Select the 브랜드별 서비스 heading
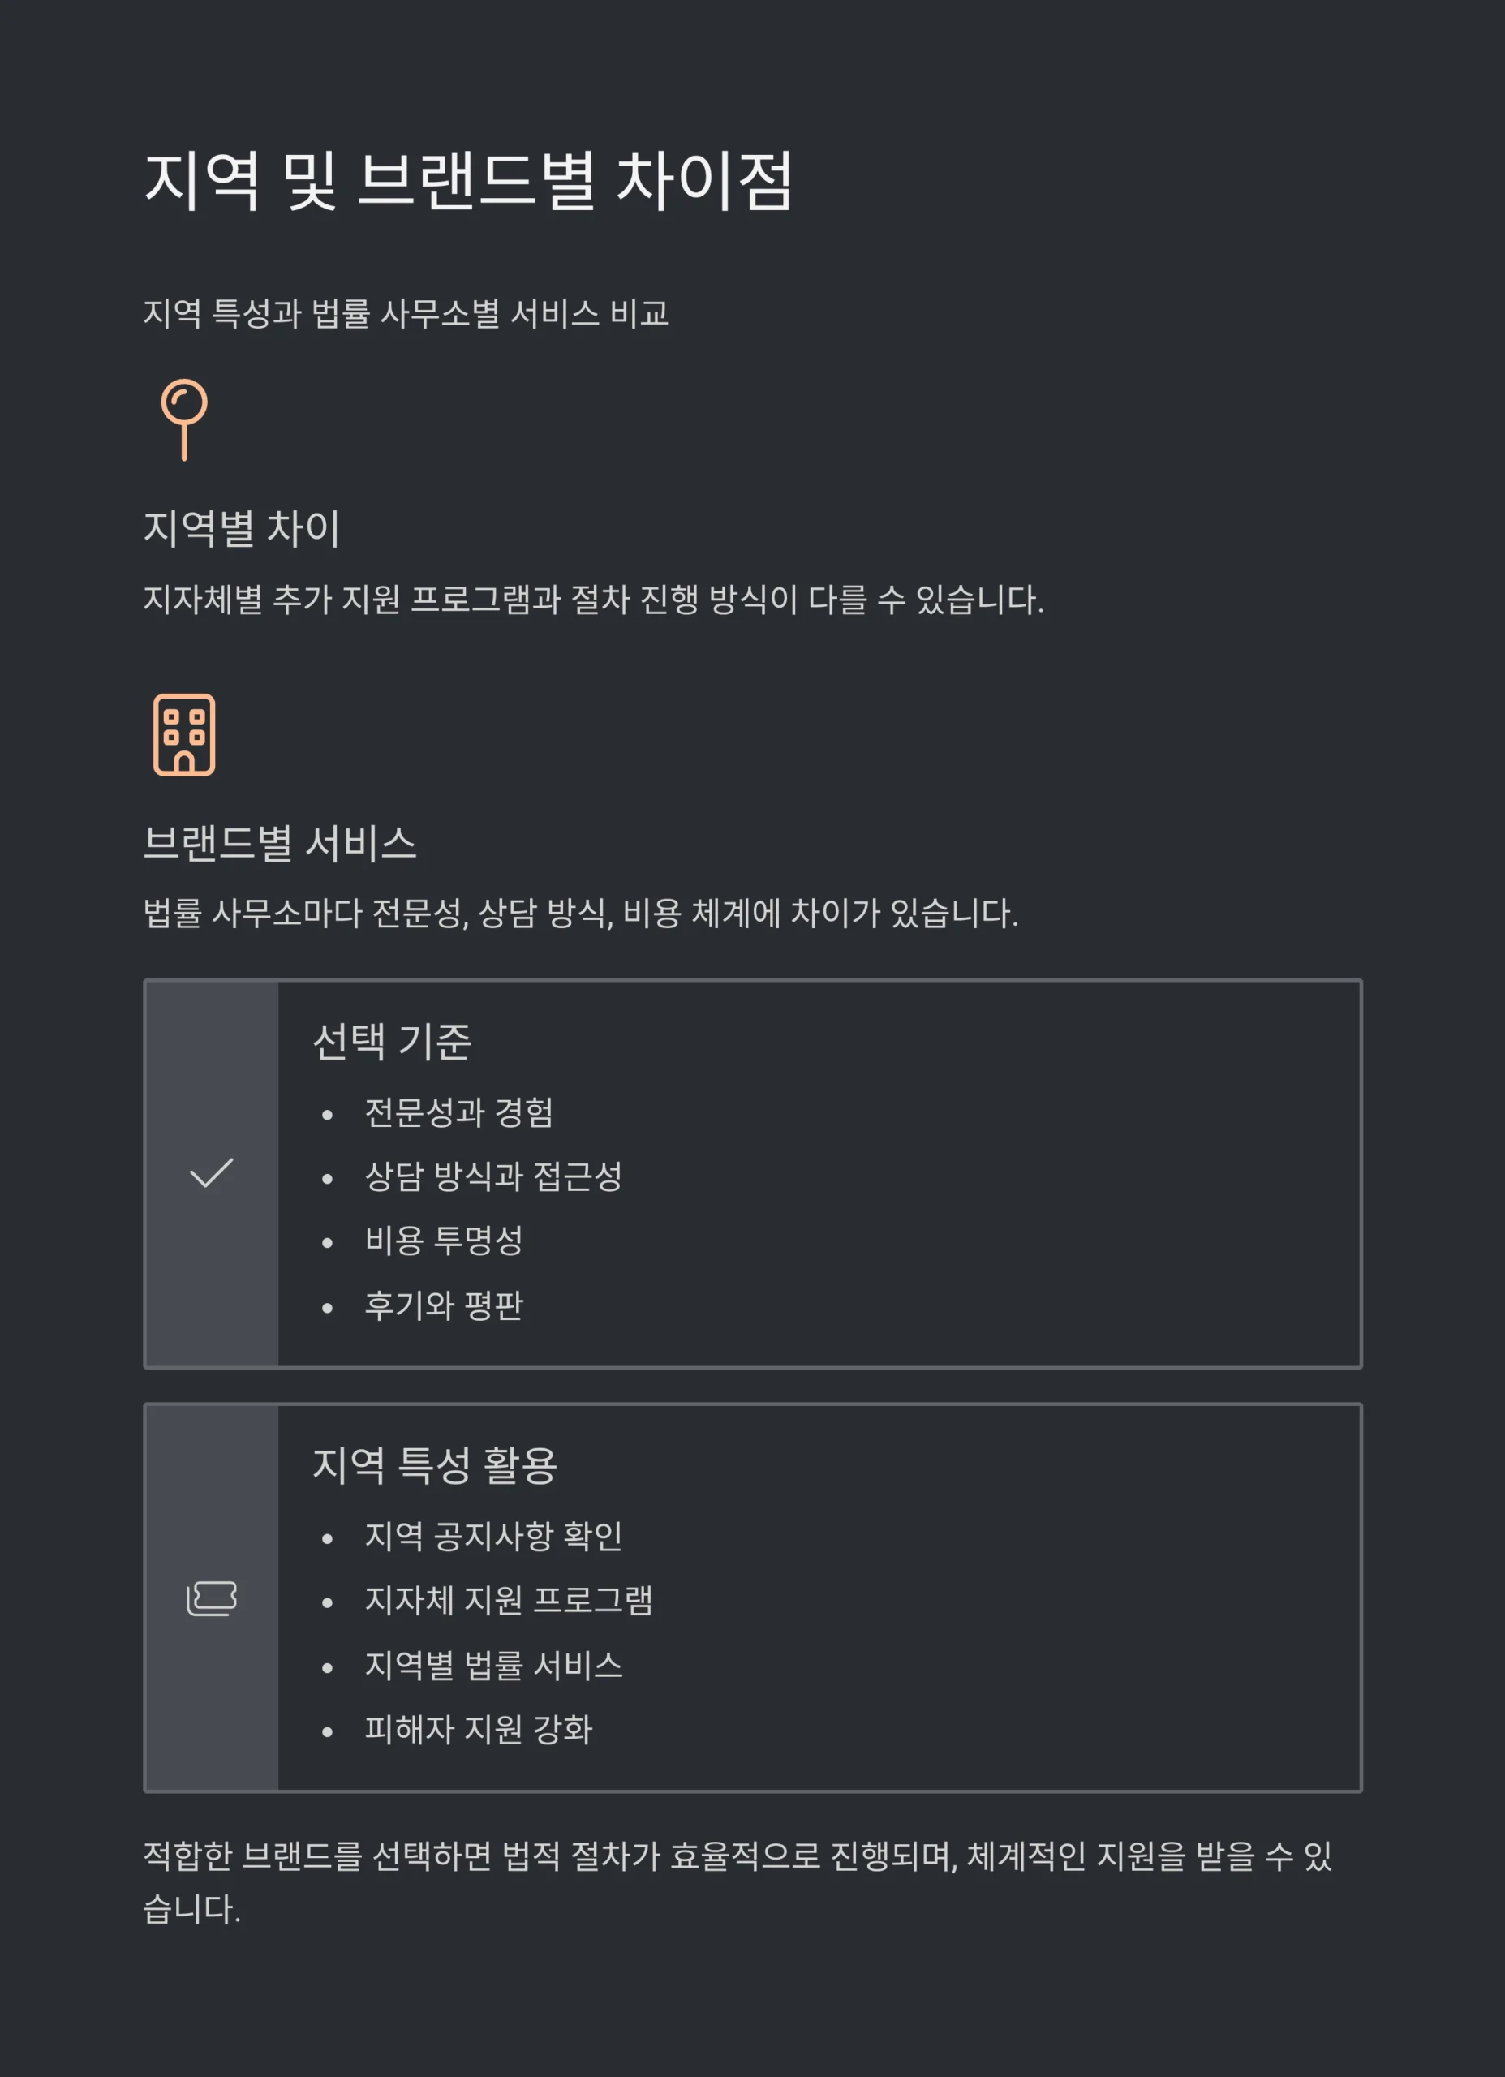Image resolution: width=1505 pixels, height=2077 pixels. (x=280, y=842)
